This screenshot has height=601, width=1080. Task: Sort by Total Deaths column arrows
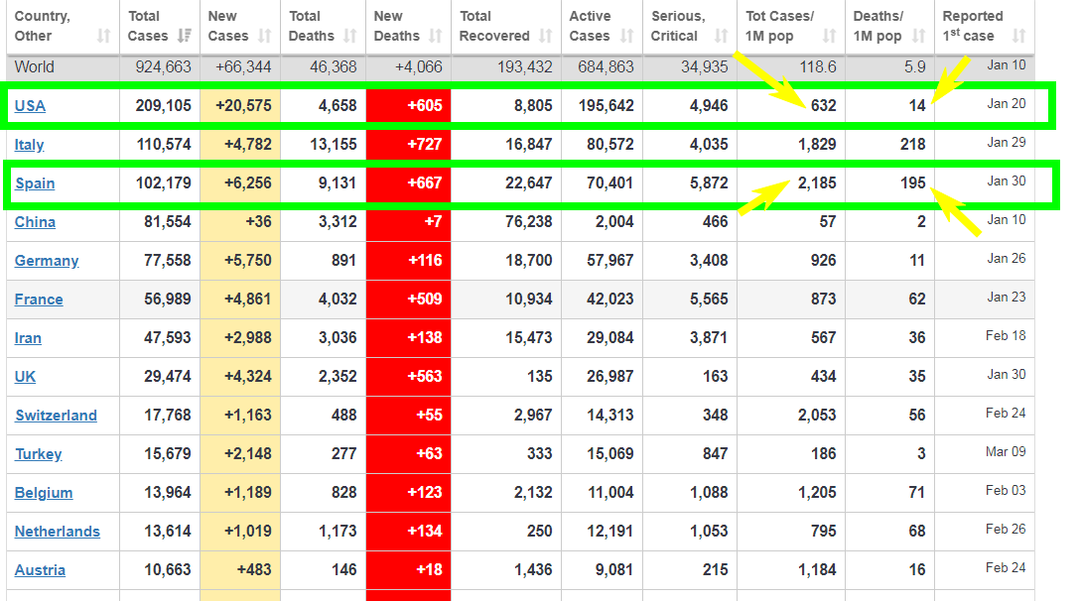[350, 36]
